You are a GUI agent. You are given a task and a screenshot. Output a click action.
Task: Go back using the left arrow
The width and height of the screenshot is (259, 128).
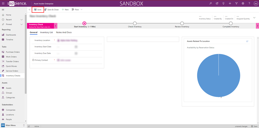click(30, 10)
